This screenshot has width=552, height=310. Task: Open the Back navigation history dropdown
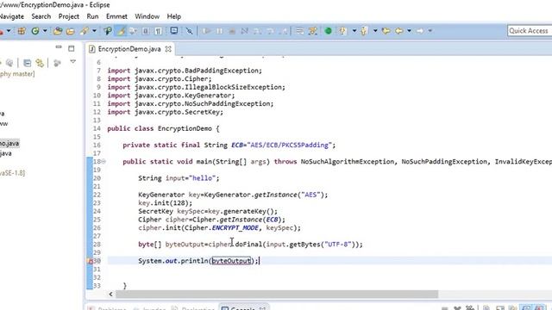click(x=409, y=31)
